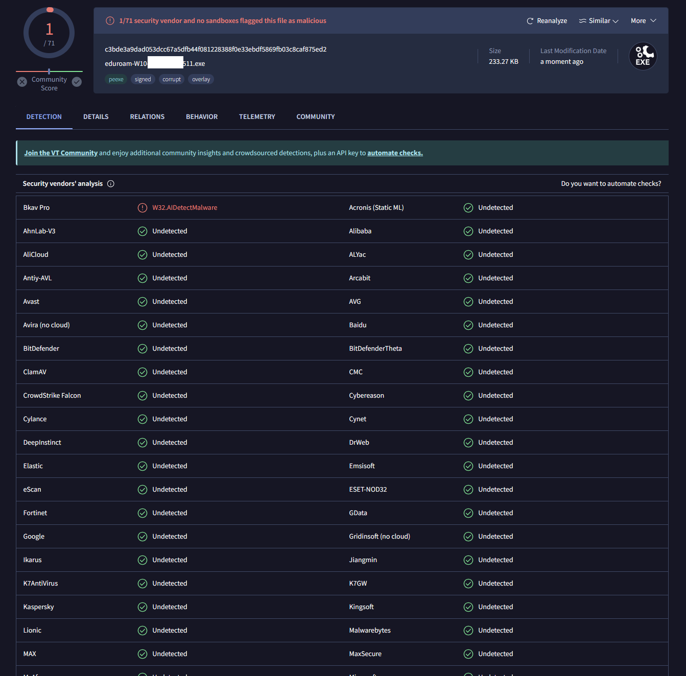
Task: Click Do you want to automate checks?
Action: click(x=611, y=184)
